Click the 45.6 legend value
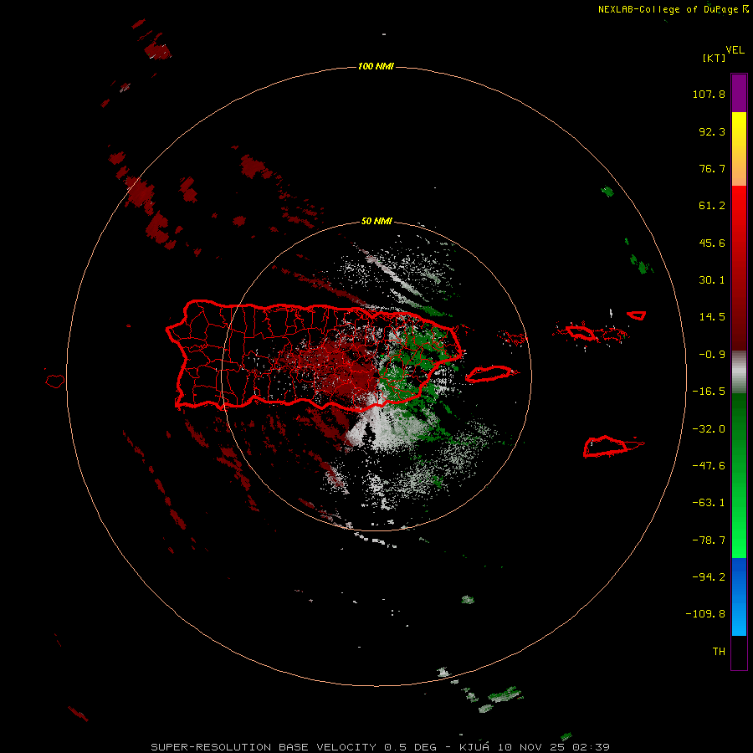The image size is (753, 753). point(712,243)
